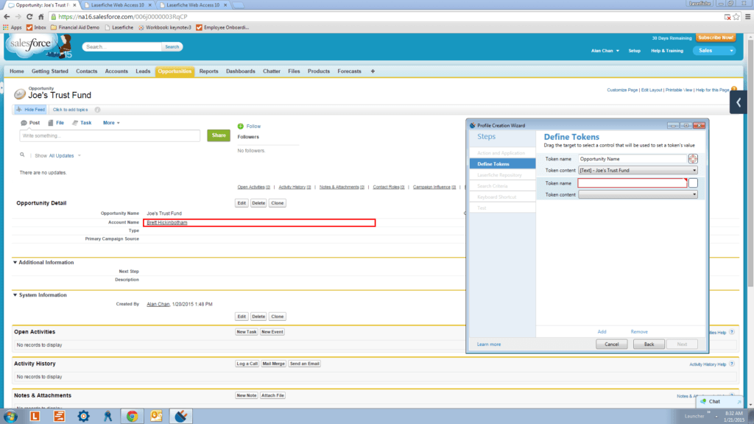This screenshot has height=424, width=754.
Task: Collapse the Additional Information section
Action: coord(15,263)
